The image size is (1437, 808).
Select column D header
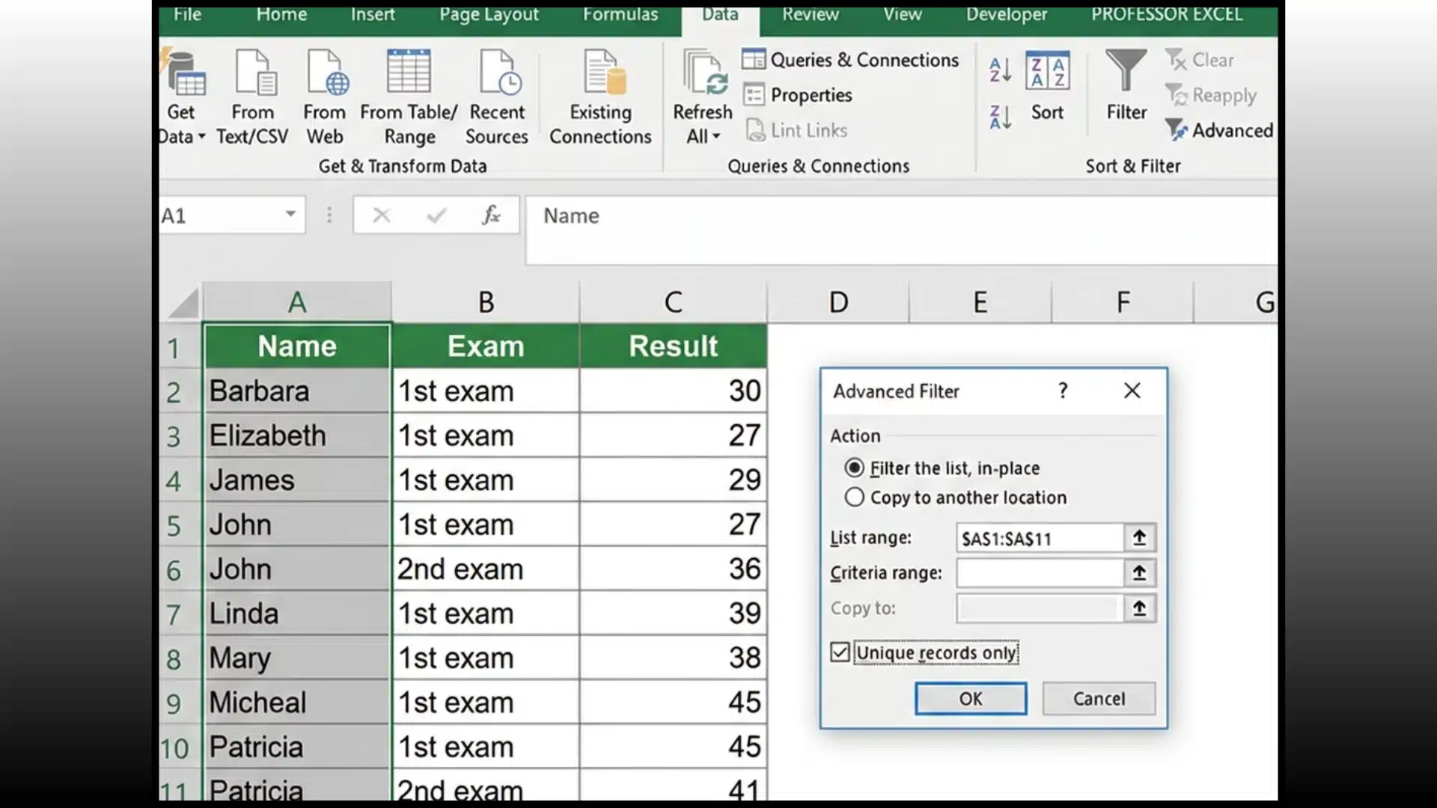click(838, 302)
